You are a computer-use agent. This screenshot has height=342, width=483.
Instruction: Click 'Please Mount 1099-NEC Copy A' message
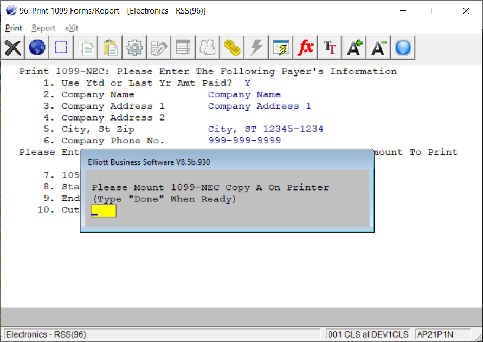(x=210, y=187)
